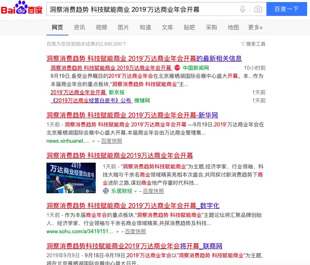The width and height of the screenshot is (310, 265).
Task: Open the 洞察消费趋势 科技赋能商业2019万达商业年会开幕 title
Action: [120, 156]
